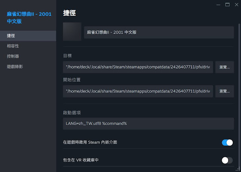Edit the shortcut name field 麻雀幻想曲II
Image resolution: width=241 pixels, height=172 pixels.
pos(159,32)
